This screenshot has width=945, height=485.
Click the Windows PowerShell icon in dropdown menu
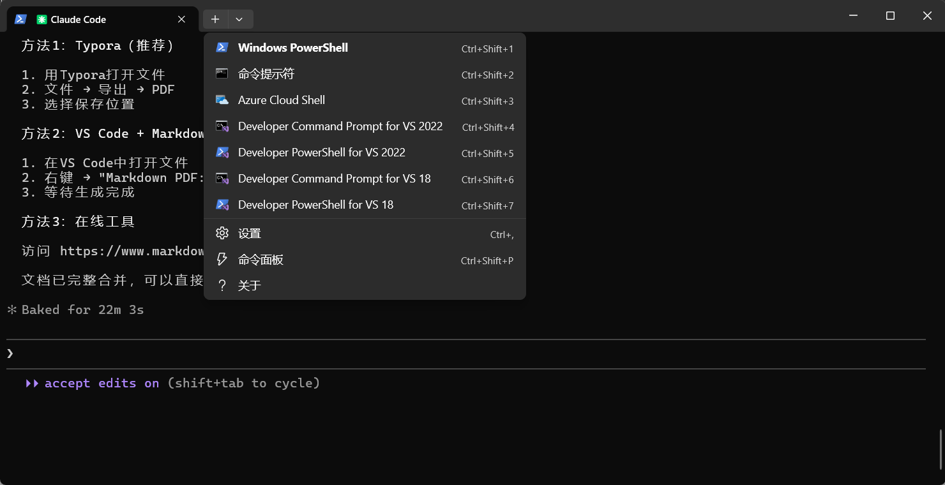coord(222,48)
